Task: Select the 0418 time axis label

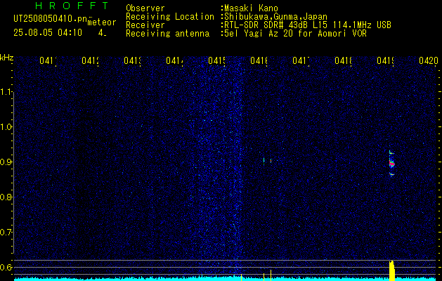Action: pos(343,60)
